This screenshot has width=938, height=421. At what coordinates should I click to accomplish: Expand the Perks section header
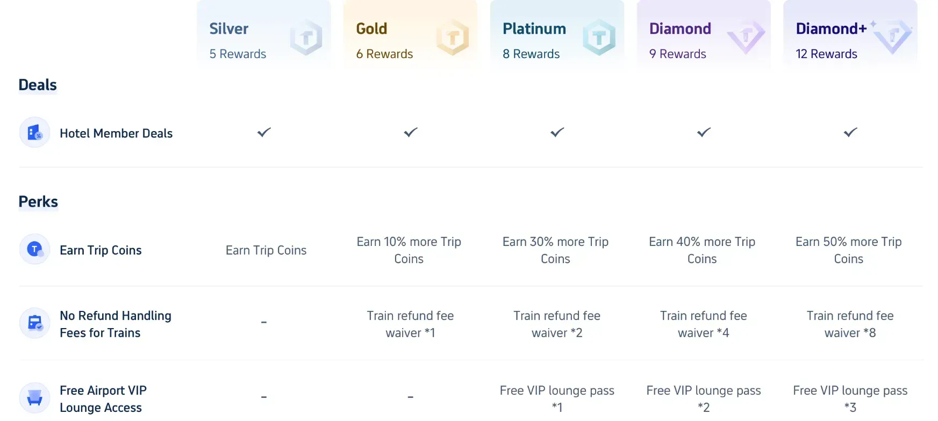click(x=38, y=201)
